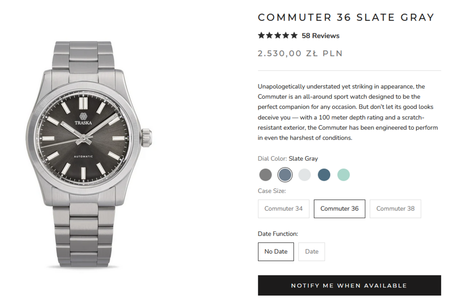Open the 58 Reviews link
450x300 pixels.
pos(320,36)
